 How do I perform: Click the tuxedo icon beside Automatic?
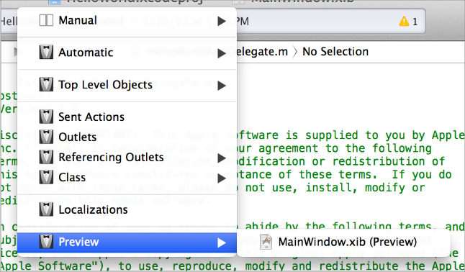pyautogui.click(x=46, y=53)
